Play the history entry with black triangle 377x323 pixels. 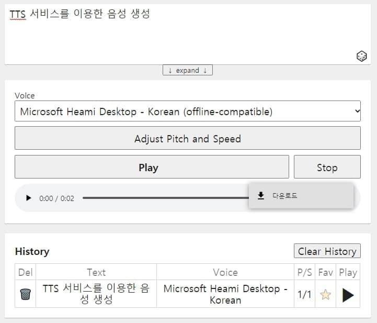[348, 295]
